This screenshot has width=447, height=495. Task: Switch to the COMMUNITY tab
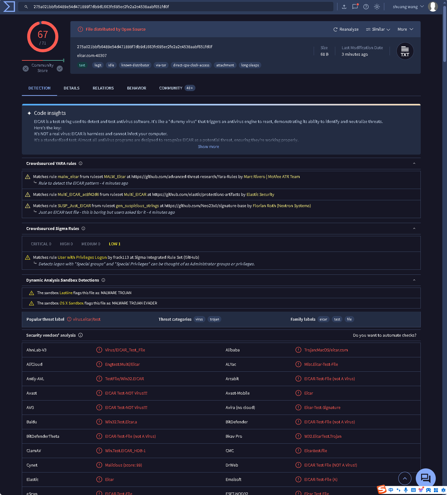pos(177,88)
